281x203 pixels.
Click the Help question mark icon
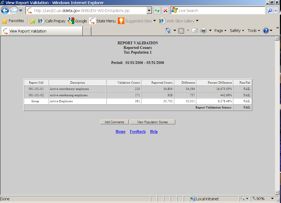click(x=266, y=31)
